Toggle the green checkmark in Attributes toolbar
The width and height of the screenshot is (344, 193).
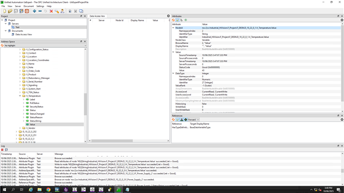click(177, 20)
